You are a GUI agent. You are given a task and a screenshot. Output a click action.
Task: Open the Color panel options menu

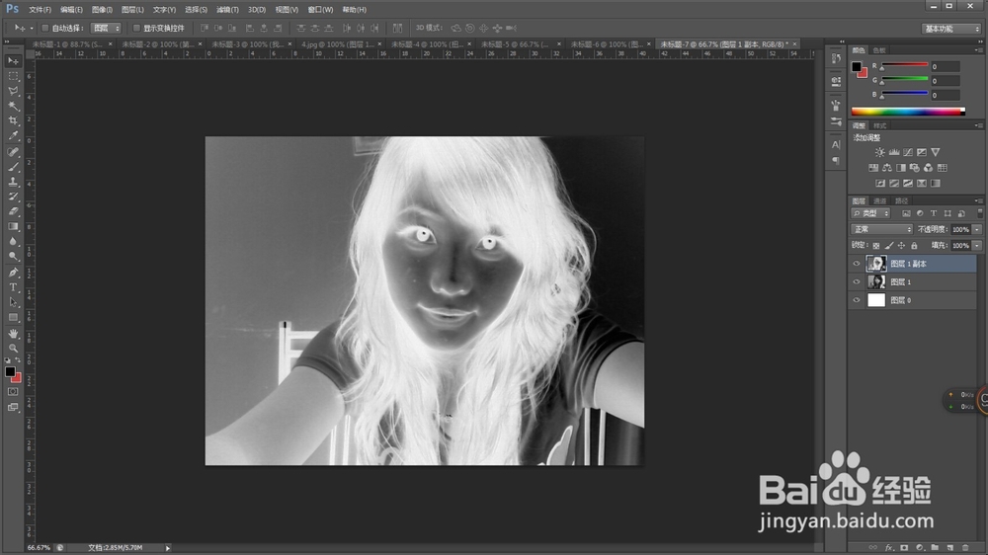pos(978,50)
